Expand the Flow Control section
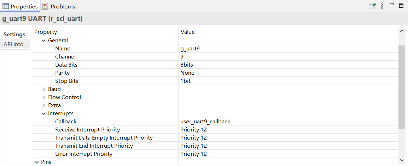The width and height of the screenshot is (408, 166). [44, 97]
